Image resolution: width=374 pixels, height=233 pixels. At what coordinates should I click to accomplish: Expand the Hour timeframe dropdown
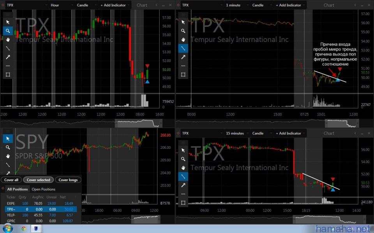pyautogui.click(x=62, y=5)
